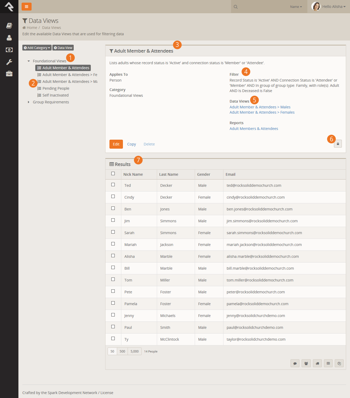Add a new Data View button
Viewport: 350px width, 398px height.
tap(63, 48)
